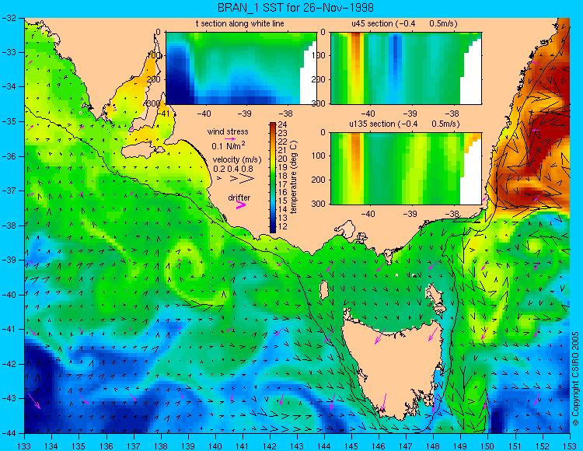The height and width of the screenshot is (451, 583).
Task: Click main map latitude label -37
Action: [9, 191]
